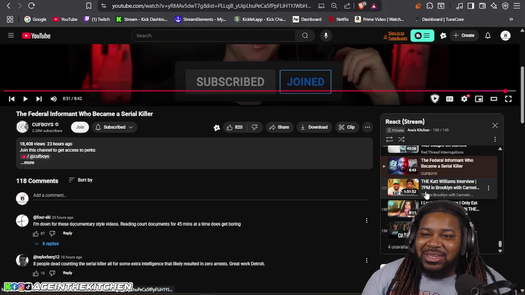Open the StreamElements bookmark
This screenshot has width=525, height=295.
point(201,19)
